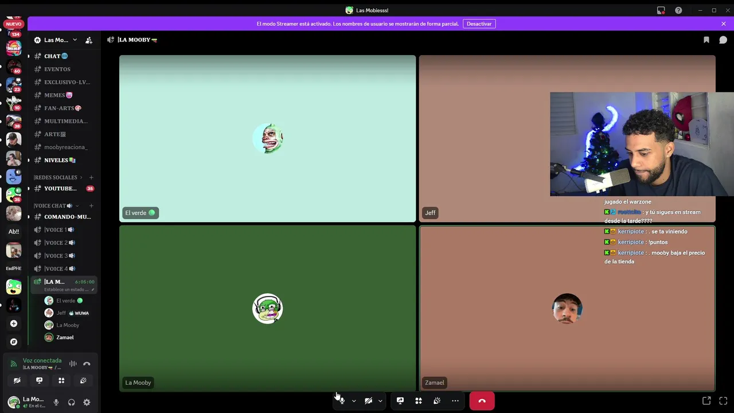734x413 pixels.
Task: Open the CHAT text channel
Action: coord(64,56)
